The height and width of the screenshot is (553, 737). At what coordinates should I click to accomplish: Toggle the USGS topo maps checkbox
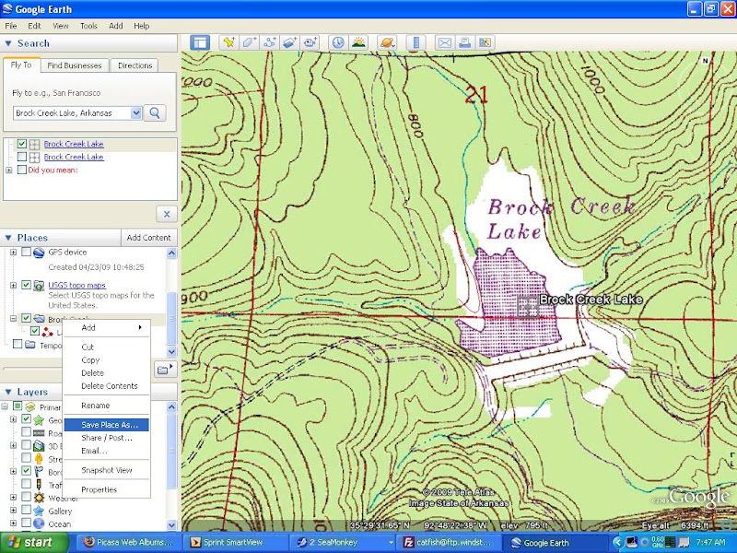point(26,286)
